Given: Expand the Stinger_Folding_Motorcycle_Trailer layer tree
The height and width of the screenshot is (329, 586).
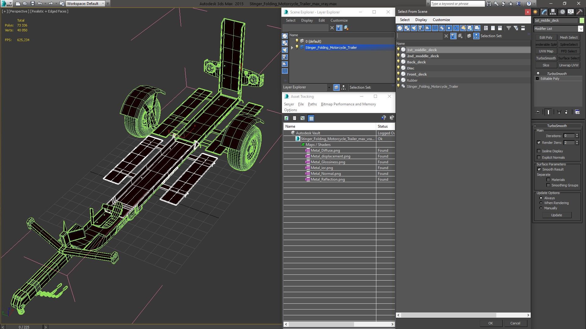Looking at the screenshot, I should tap(292, 48).
